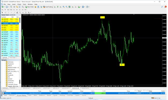Open the MetaEditor yellow book icon
The height and width of the screenshot is (100, 168).
(35, 7)
